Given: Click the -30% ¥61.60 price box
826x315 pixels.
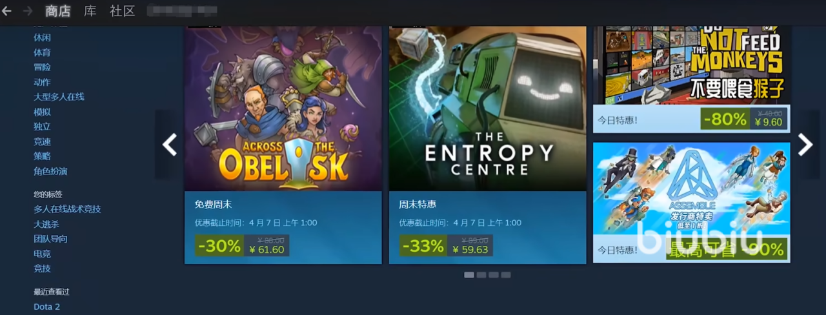Looking at the screenshot, I should tap(242, 245).
